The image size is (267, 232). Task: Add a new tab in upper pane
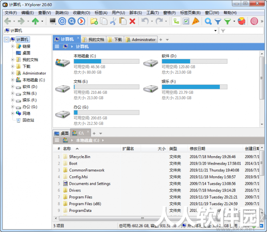click(x=161, y=40)
